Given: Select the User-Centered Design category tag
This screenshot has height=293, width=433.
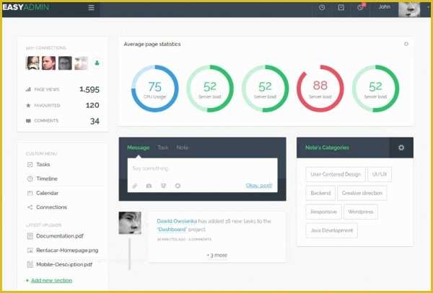Looking at the screenshot, I should pos(335,173).
